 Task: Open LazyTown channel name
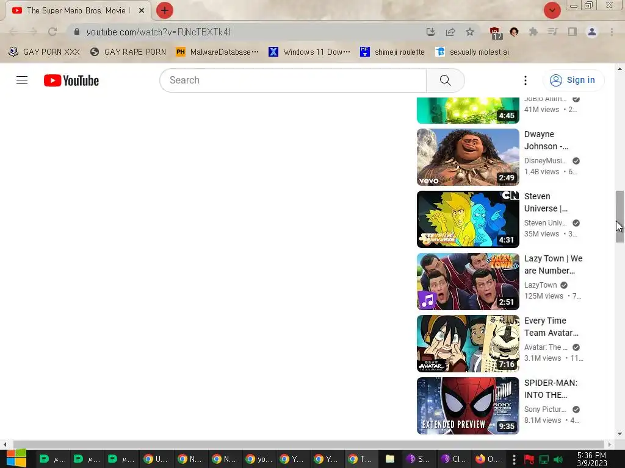[x=541, y=285]
